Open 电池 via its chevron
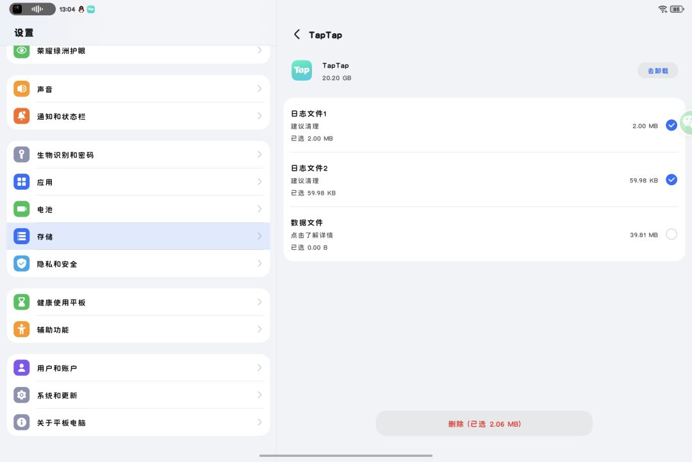The width and height of the screenshot is (692, 462). pyautogui.click(x=259, y=209)
